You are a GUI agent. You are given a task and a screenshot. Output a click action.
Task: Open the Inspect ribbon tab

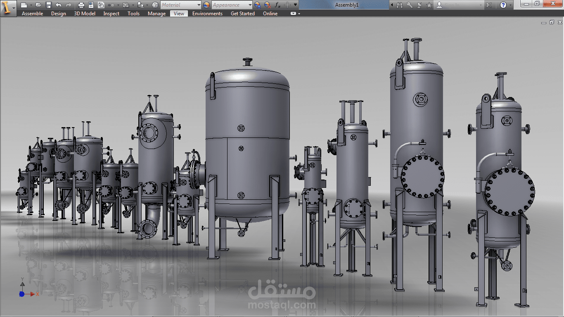(111, 14)
